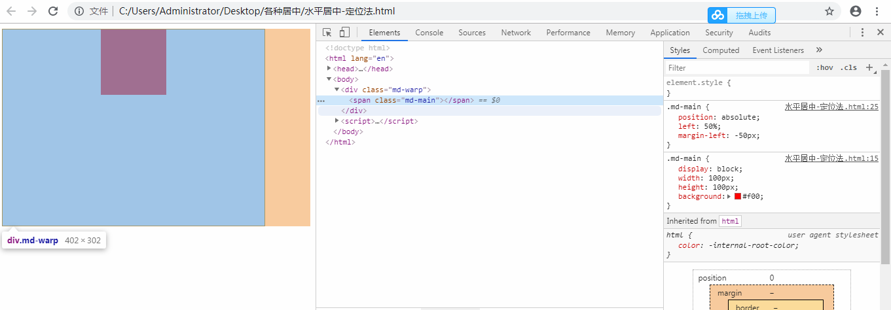Close the DevTools panel
This screenshot has width=891, height=310.
880,33
